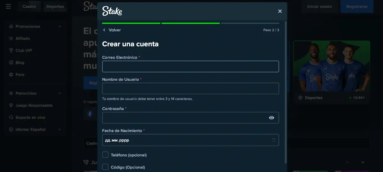The height and width of the screenshot is (172, 383).
Task: Check the Código (Opcional) checkbox
Action: [105, 167]
